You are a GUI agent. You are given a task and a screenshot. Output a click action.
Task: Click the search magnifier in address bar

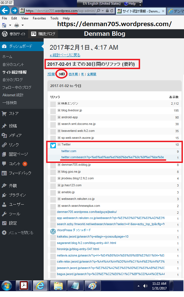(x=98, y=11)
